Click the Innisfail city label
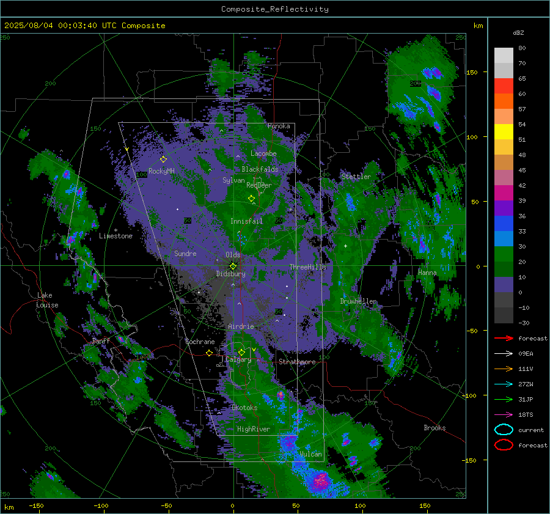Image resolution: width=550 pixels, height=514 pixels. 247,221
